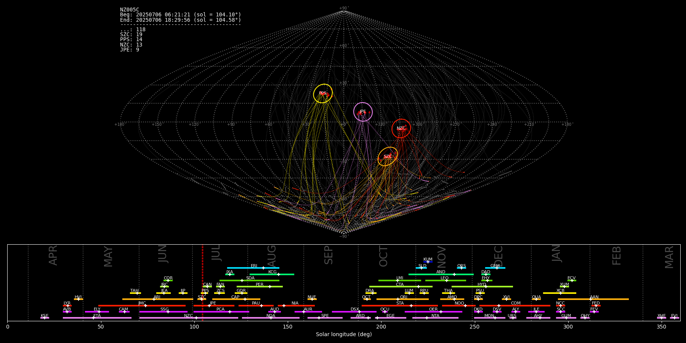Click the +90 label above the sky map
The width and height of the screenshot is (686, 343).
pos(343,8)
